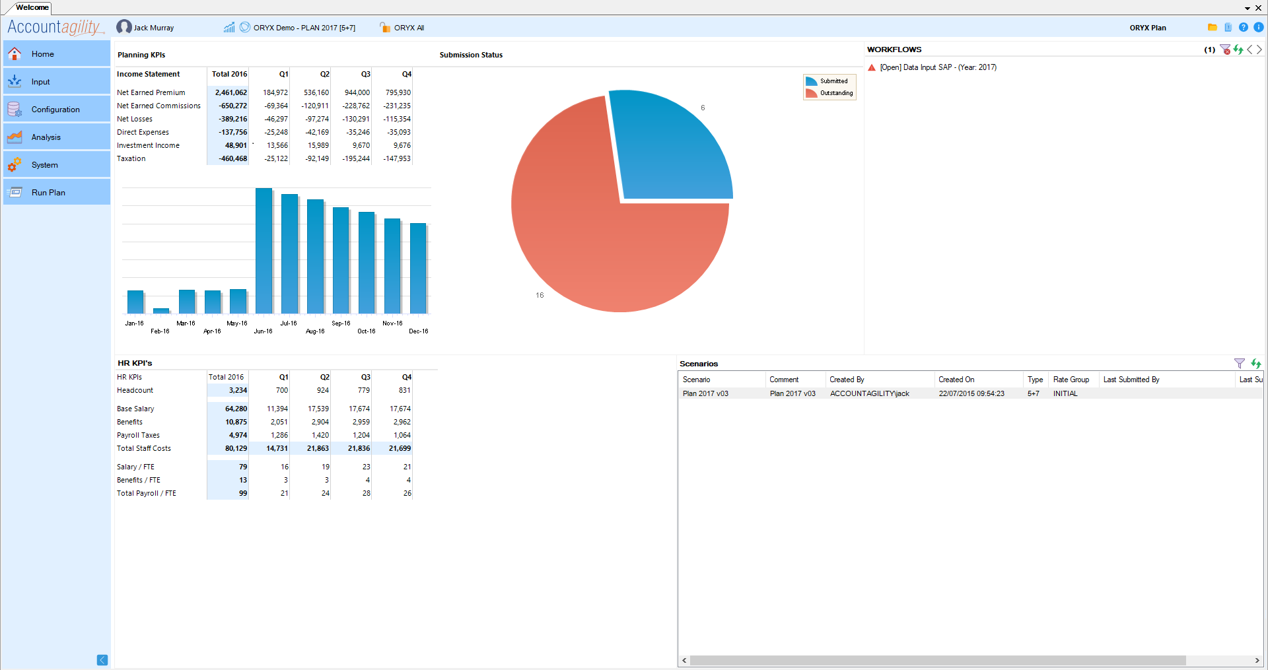Click the circular ORYX Demo plan icon
The height and width of the screenshot is (670, 1268).
point(245,27)
